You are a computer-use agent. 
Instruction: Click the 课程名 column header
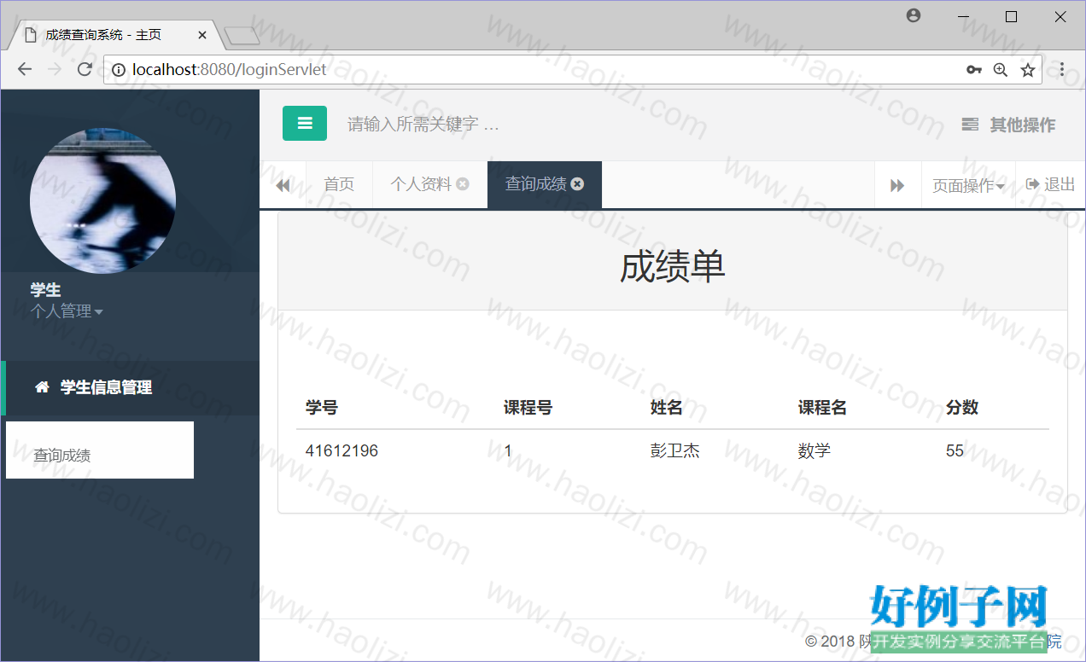[x=822, y=408]
